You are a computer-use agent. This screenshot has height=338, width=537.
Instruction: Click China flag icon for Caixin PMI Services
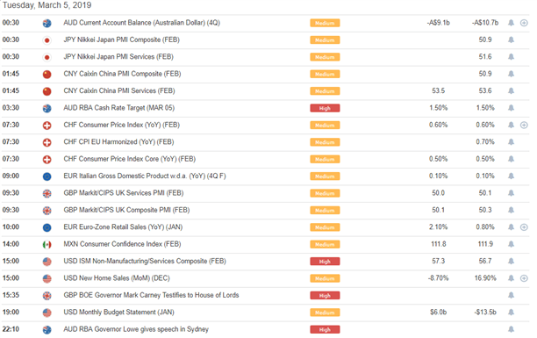pyautogui.click(x=47, y=91)
